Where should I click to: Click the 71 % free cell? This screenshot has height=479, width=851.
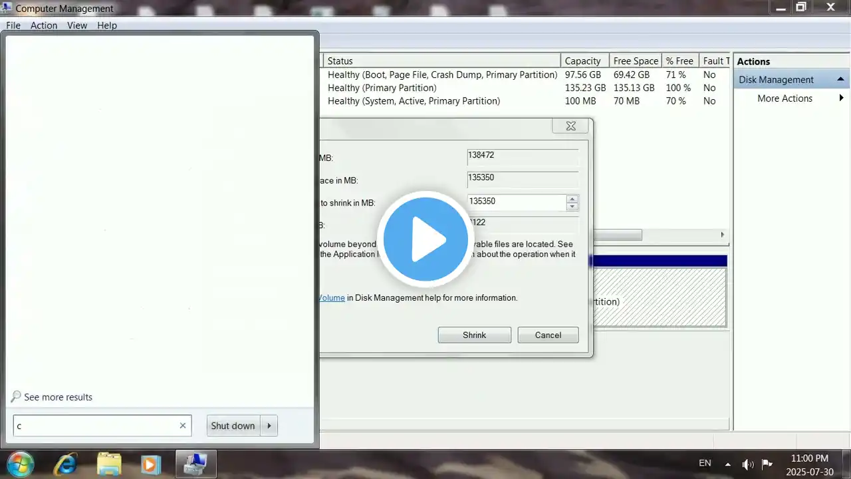(675, 75)
